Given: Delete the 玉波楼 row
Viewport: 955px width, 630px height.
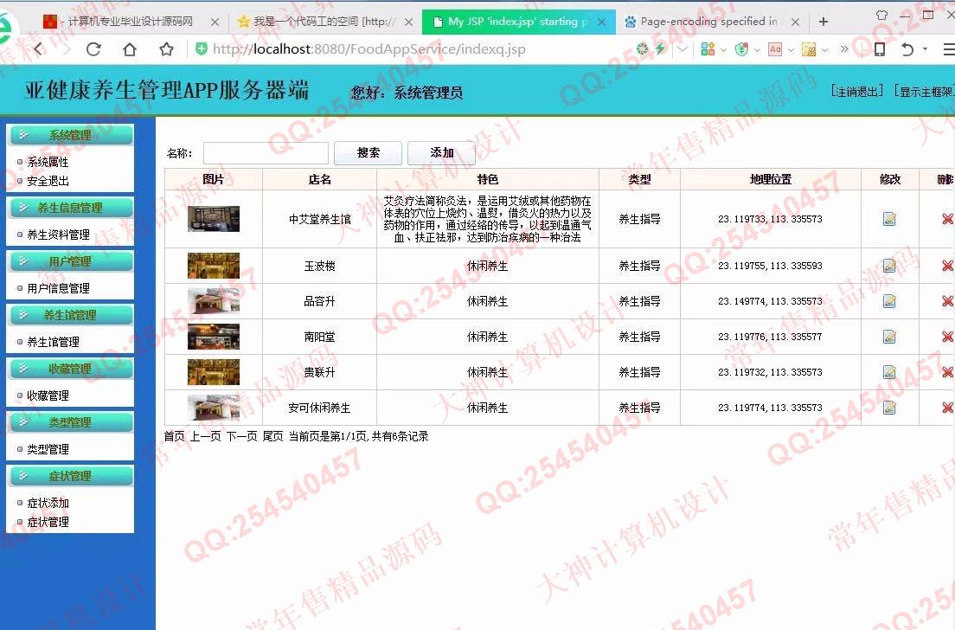Looking at the screenshot, I should pyautogui.click(x=947, y=266).
